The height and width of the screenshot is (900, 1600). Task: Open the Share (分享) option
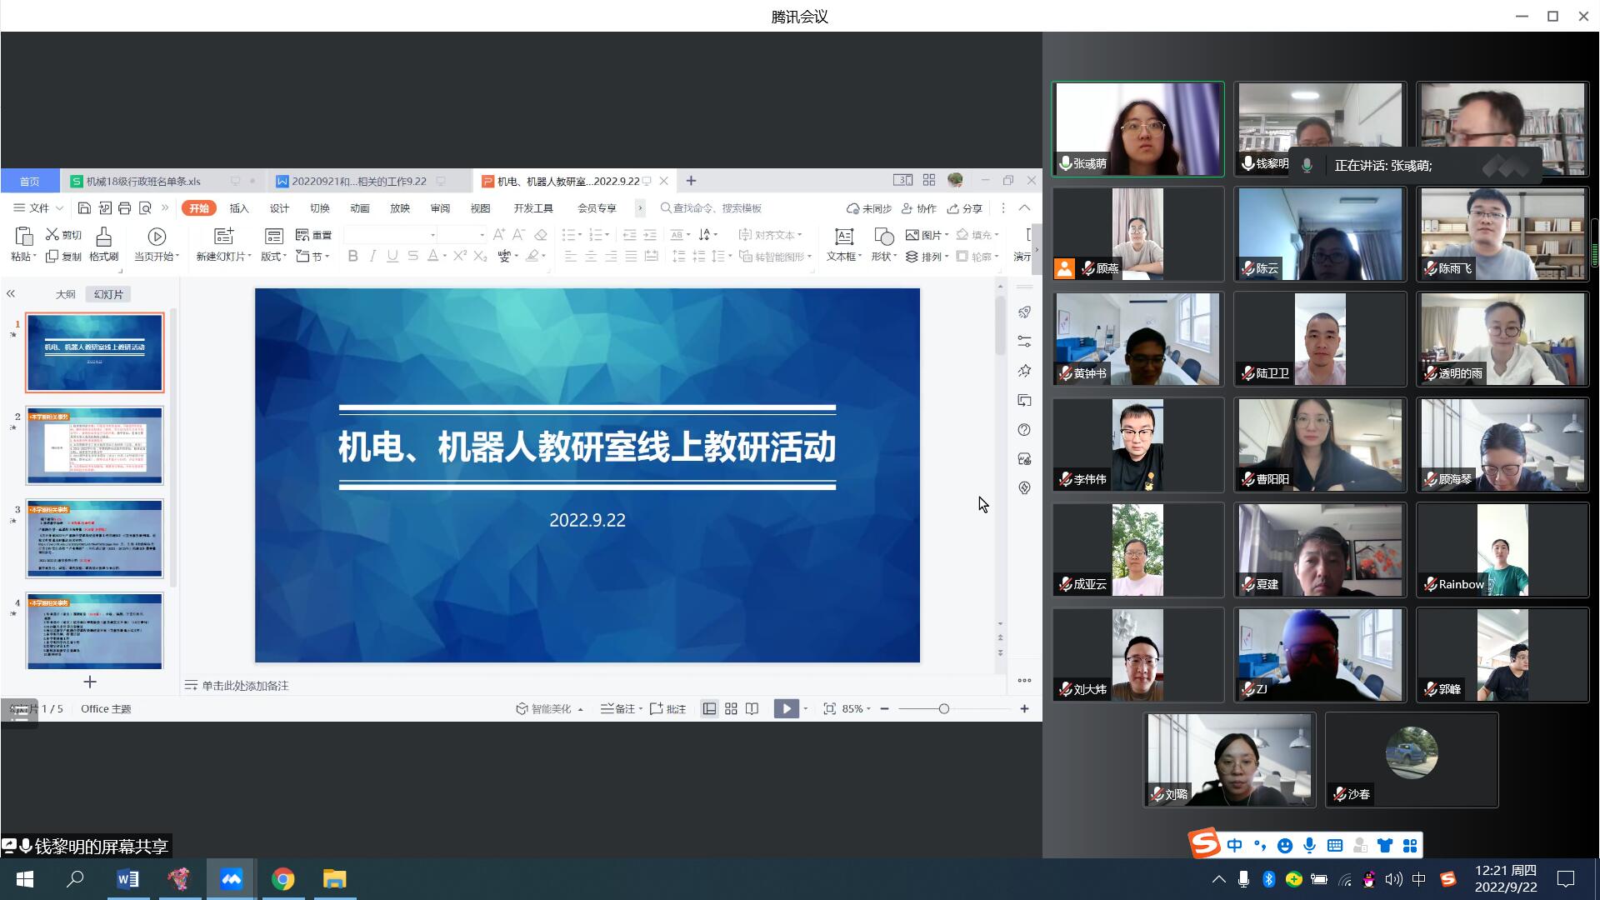(x=965, y=208)
